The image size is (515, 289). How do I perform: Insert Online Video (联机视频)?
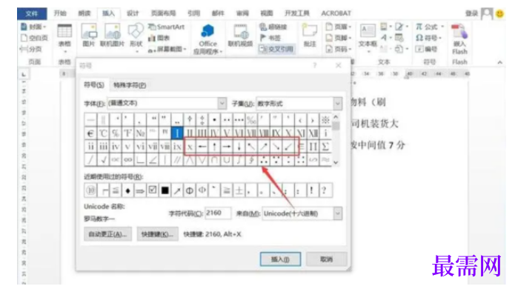(x=240, y=36)
